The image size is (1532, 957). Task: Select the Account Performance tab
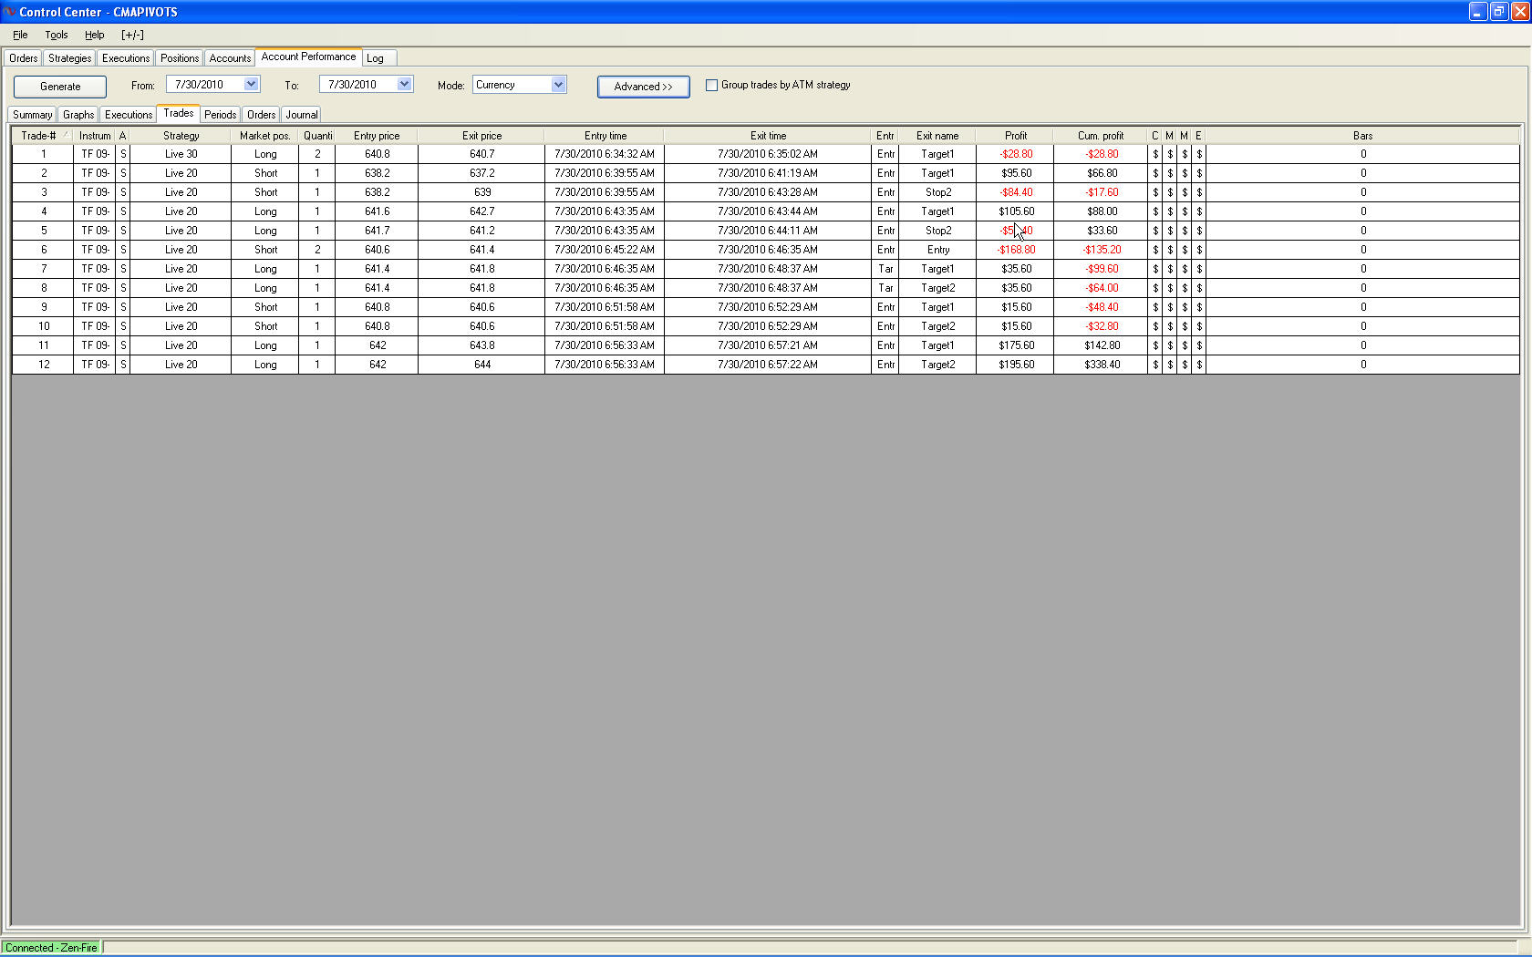(x=308, y=57)
